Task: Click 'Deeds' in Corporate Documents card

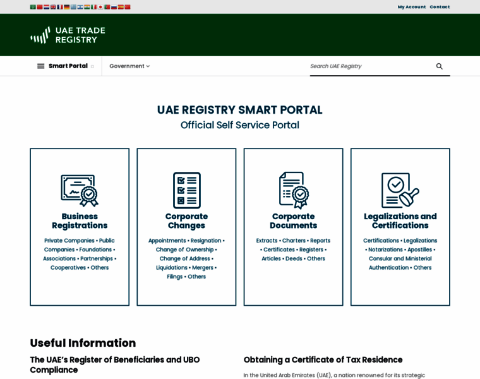Action: pyautogui.click(x=294, y=259)
